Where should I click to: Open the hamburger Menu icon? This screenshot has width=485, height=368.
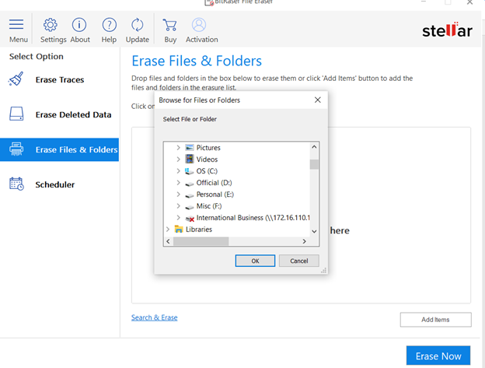(x=16, y=24)
